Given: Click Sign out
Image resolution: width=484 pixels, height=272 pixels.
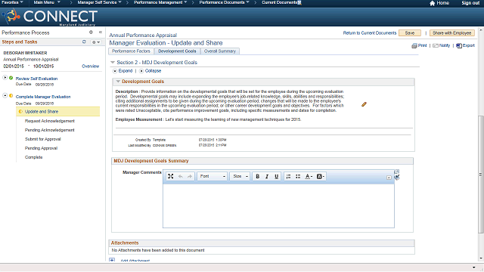Looking at the screenshot, I should tap(470, 3).
